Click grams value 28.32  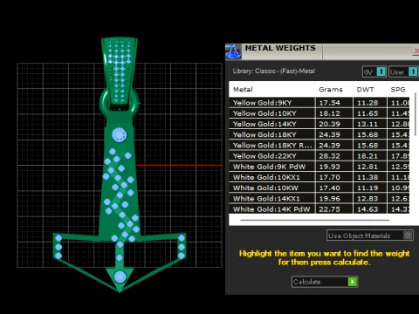(329, 156)
